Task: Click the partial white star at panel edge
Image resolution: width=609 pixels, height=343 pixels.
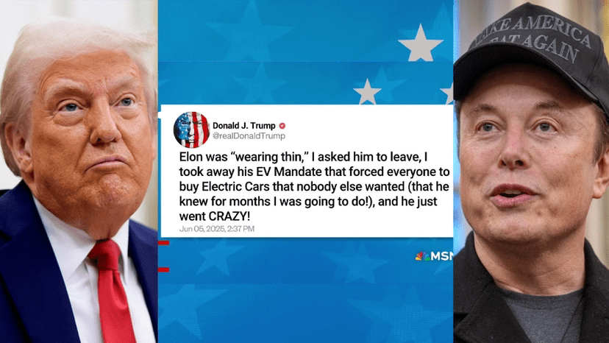Action: coord(447,93)
